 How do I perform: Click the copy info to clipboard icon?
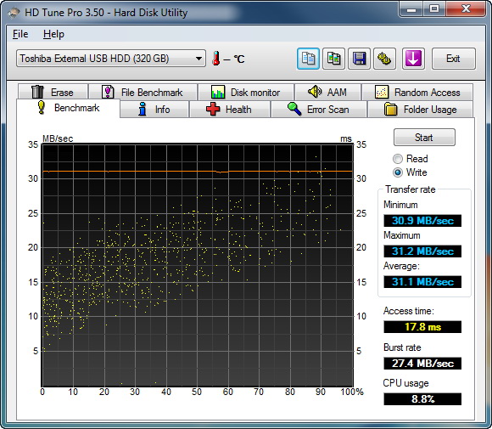point(308,59)
